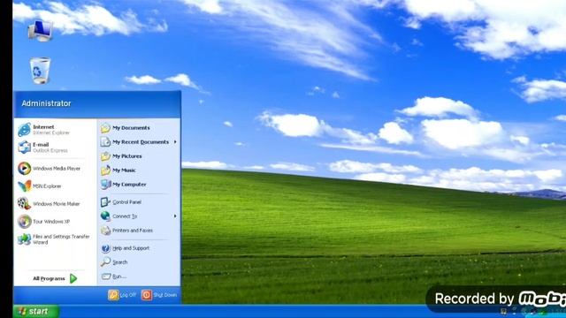
Task: Open My Documents folder icon
Action: pyautogui.click(x=105, y=128)
